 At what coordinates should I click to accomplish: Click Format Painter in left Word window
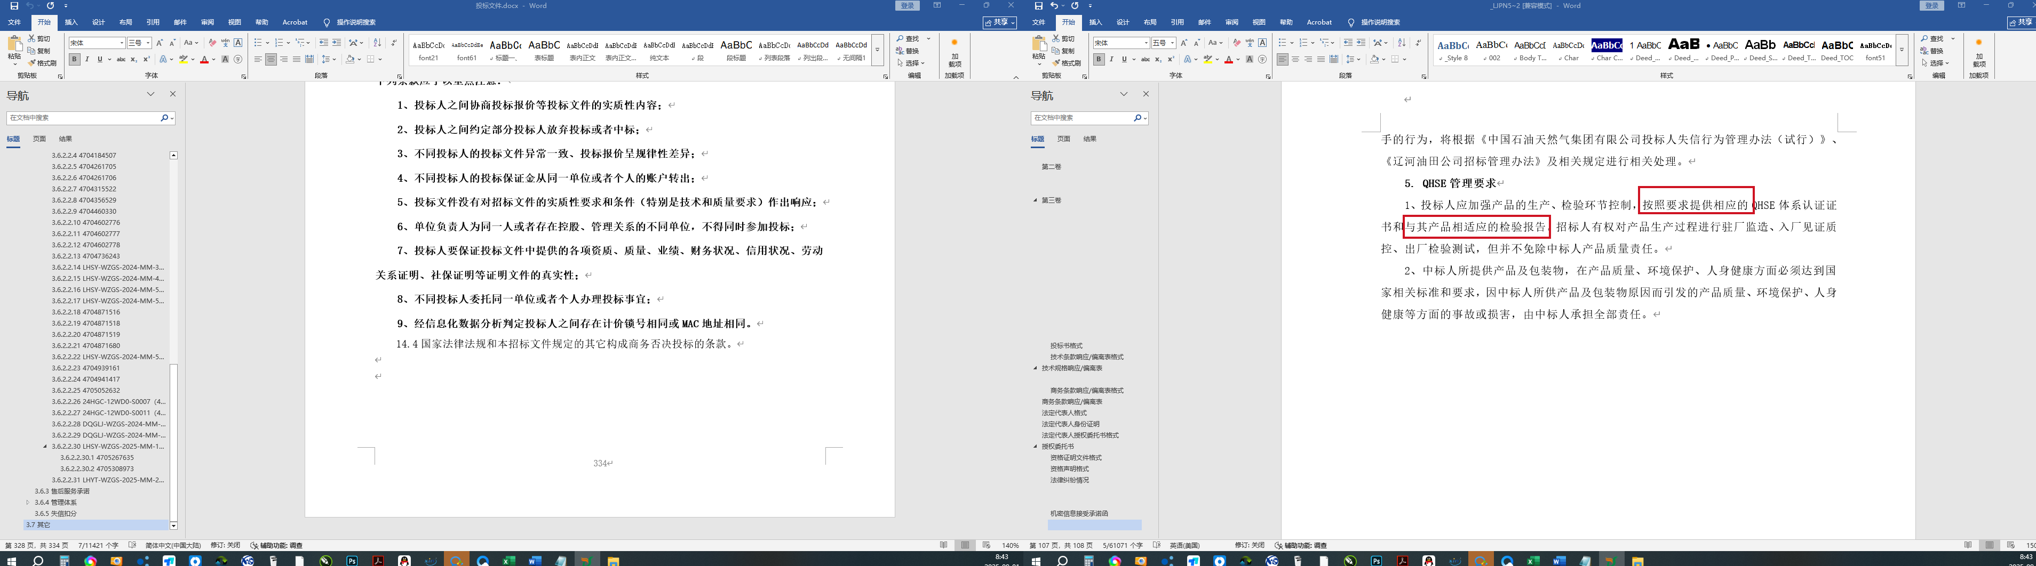(43, 63)
